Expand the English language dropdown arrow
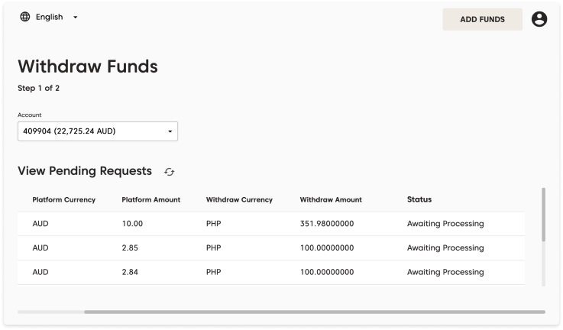563x330 pixels. pyautogui.click(x=75, y=18)
